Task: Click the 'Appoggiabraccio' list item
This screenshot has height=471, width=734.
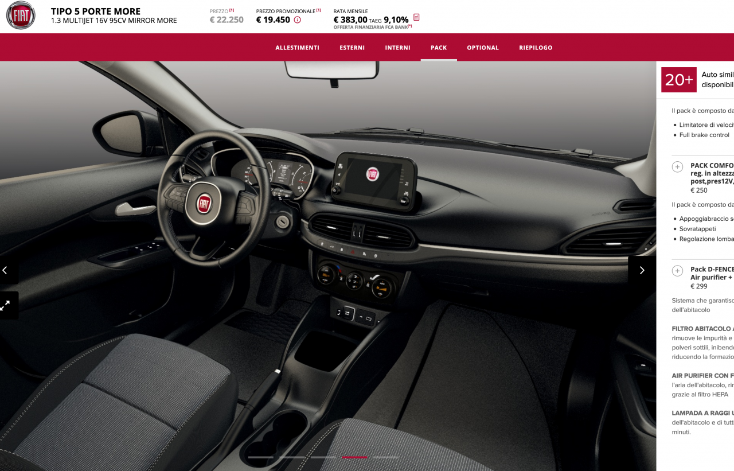Action: point(706,219)
